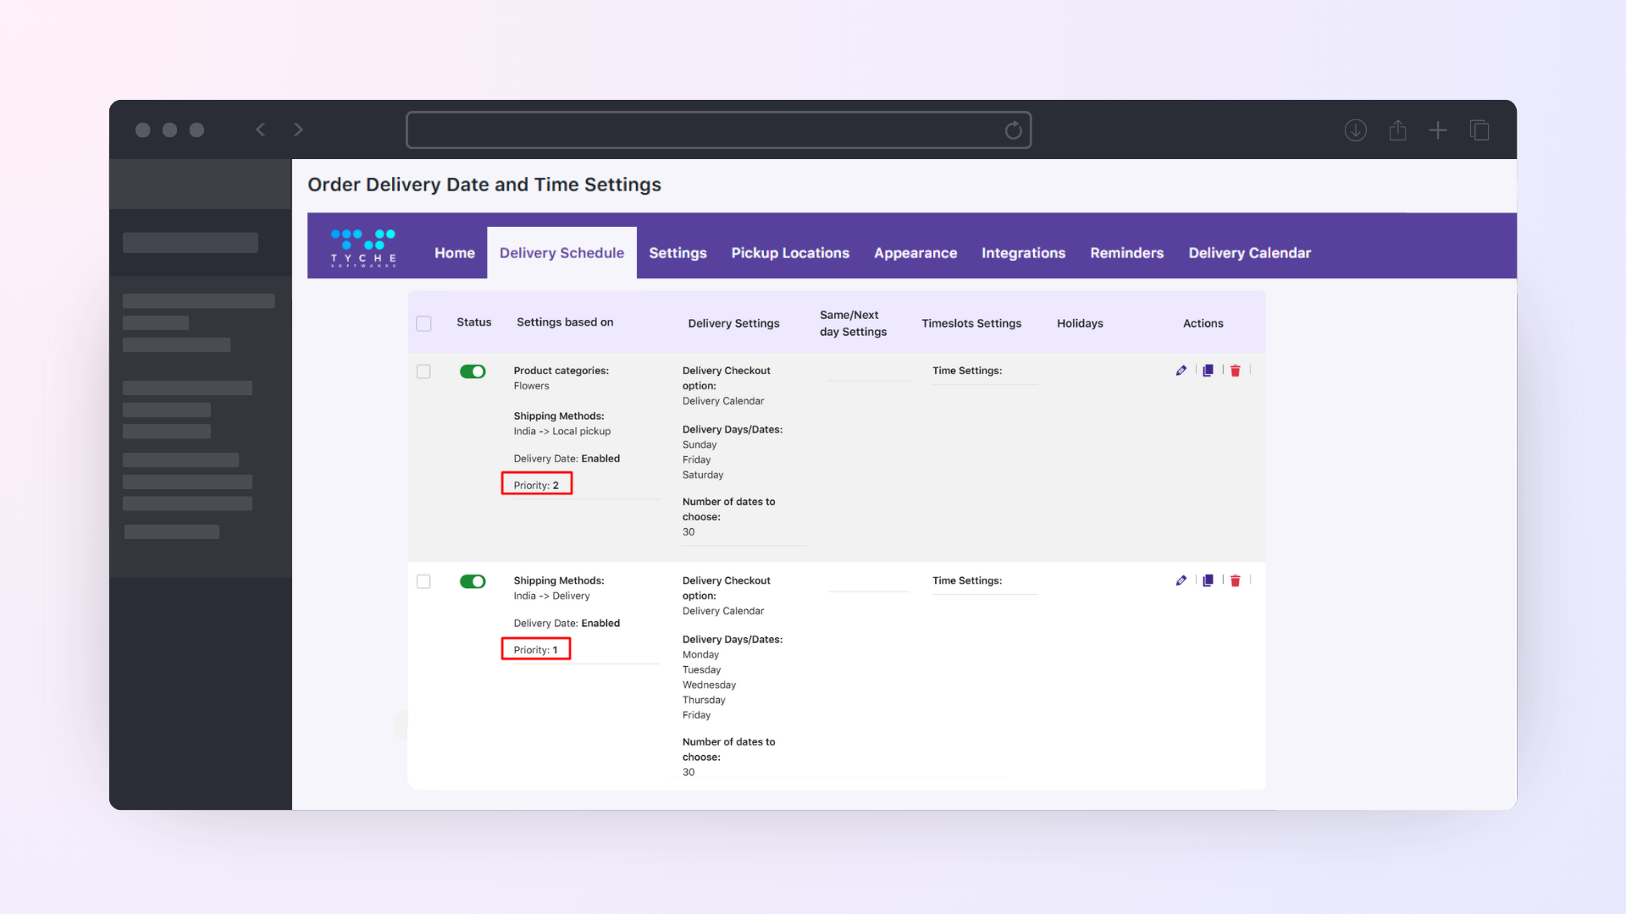Open browser downloads icon
This screenshot has height=914, width=1626.
pyautogui.click(x=1355, y=130)
